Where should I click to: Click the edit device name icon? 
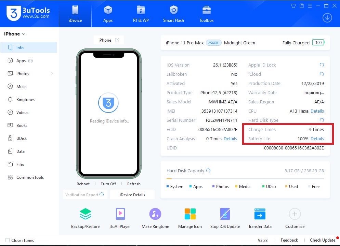[x=117, y=40]
